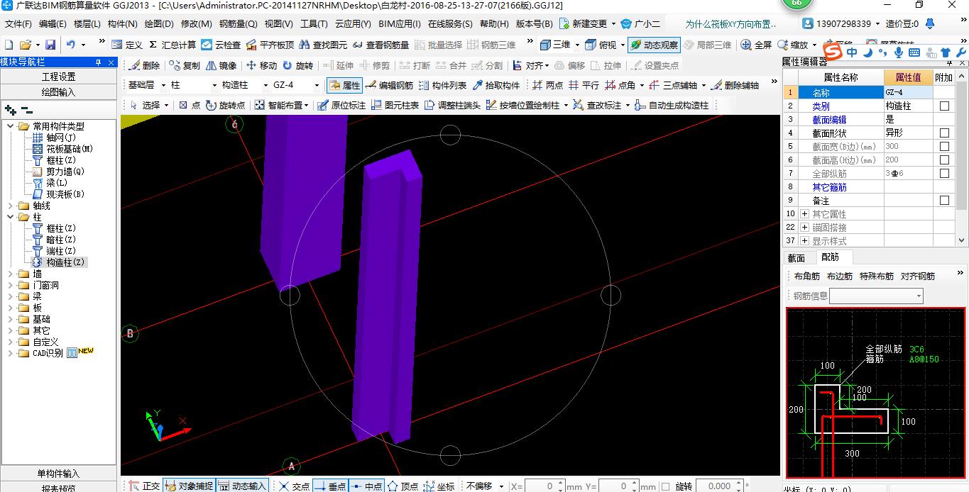Select the 旋转 rotate tool

(297, 65)
